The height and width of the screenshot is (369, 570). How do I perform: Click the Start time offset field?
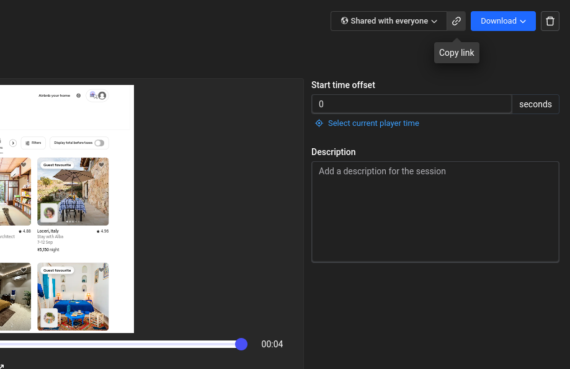[411, 104]
